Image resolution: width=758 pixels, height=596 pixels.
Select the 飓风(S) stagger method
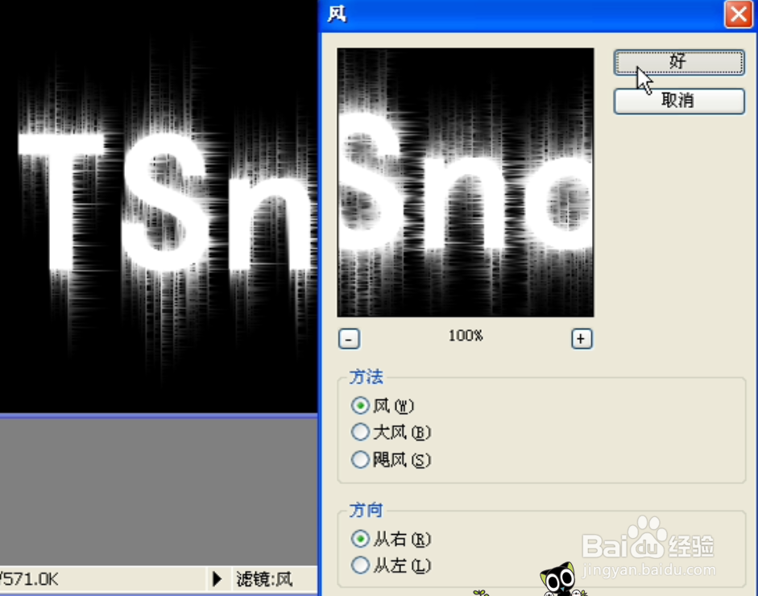coord(360,459)
